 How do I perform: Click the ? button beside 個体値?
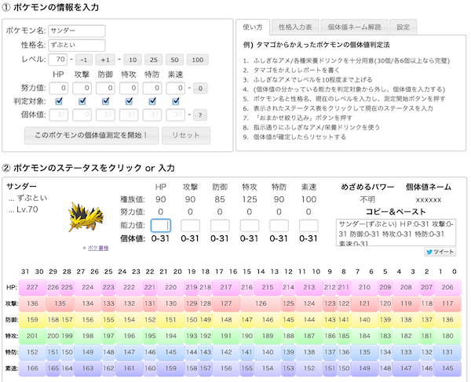click(x=200, y=115)
